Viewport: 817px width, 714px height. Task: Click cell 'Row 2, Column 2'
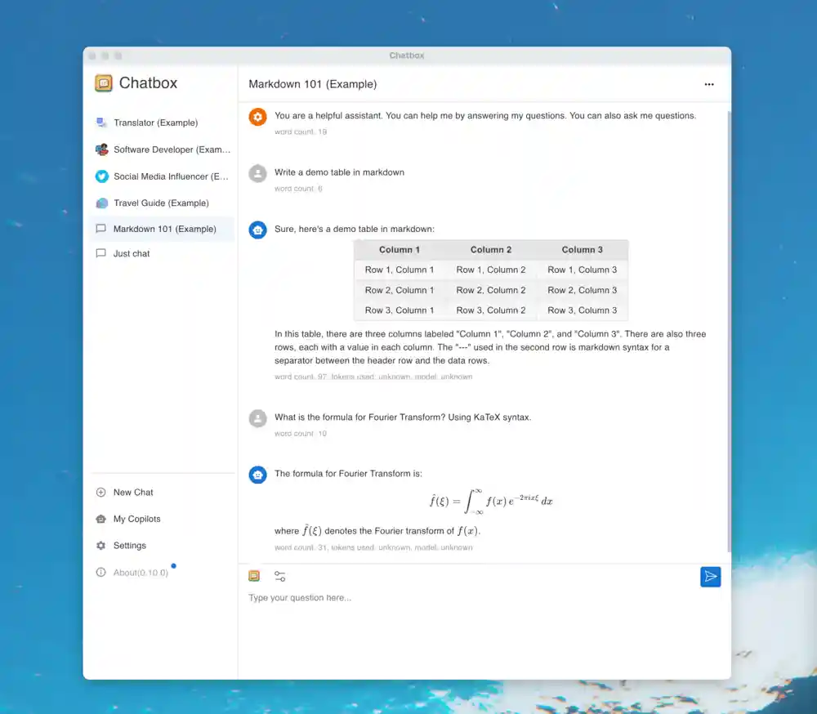[x=491, y=290]
